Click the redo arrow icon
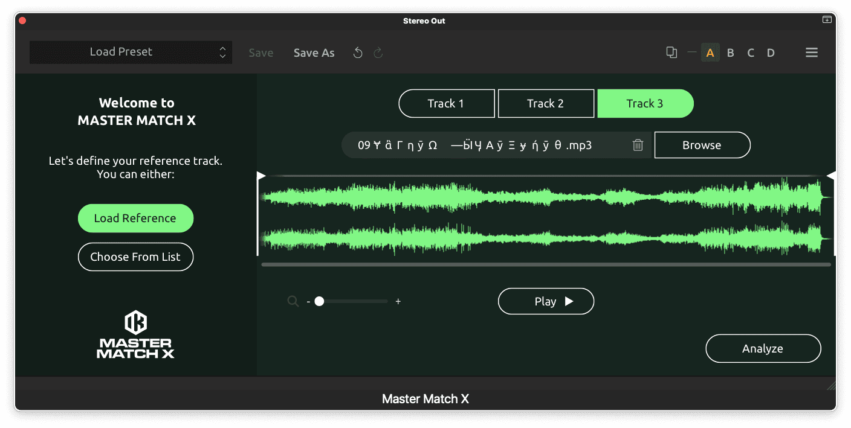 point(378,53)
